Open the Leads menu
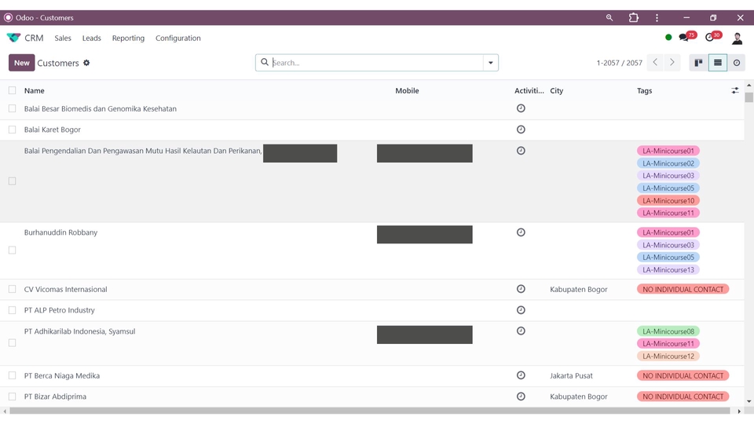The image size is (754, 424). (x=91, y=38)
